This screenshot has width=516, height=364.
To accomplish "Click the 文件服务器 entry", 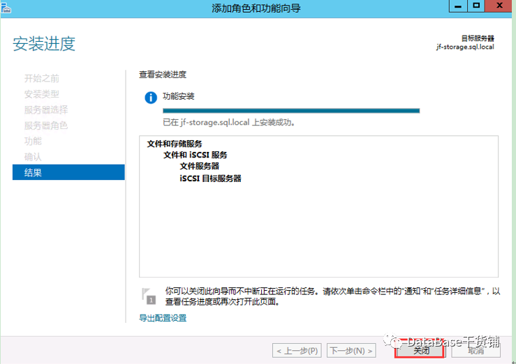I will tap(200, 166).
